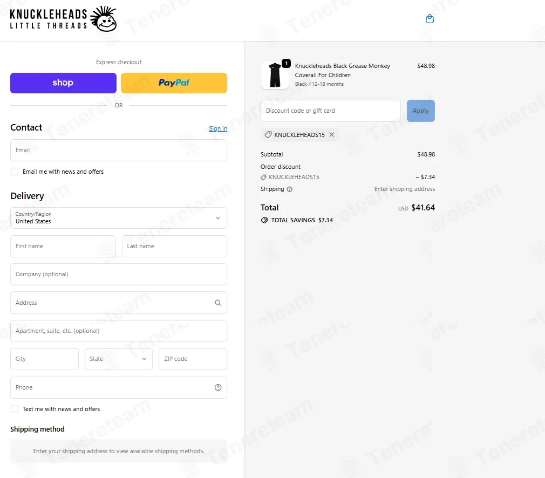
Task: Click the order discount amount '– $7.34'
Action: (425, 177)
